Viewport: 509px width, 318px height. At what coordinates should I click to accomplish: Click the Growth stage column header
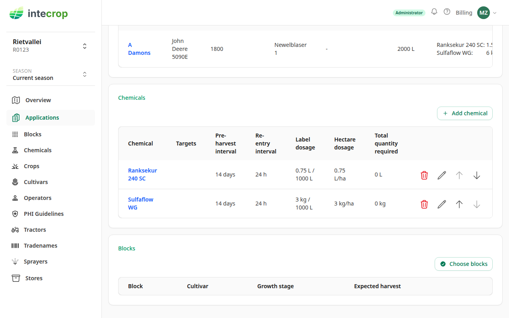click(x=276, y=286)
